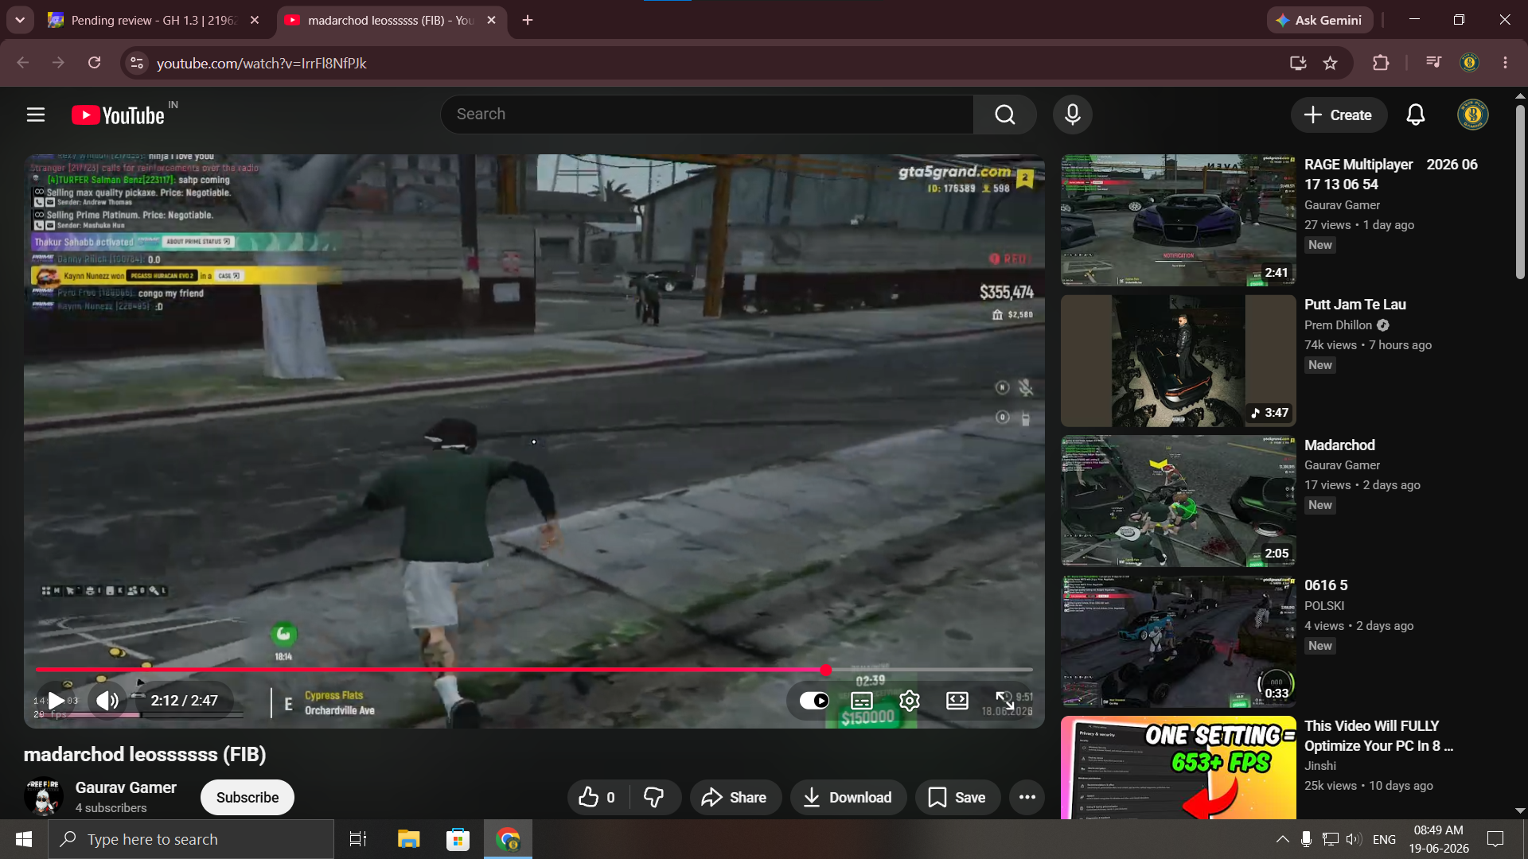Open the Madarchod video thumbnail in sidebar
1528x859 pixels.
click(1179, 501)
